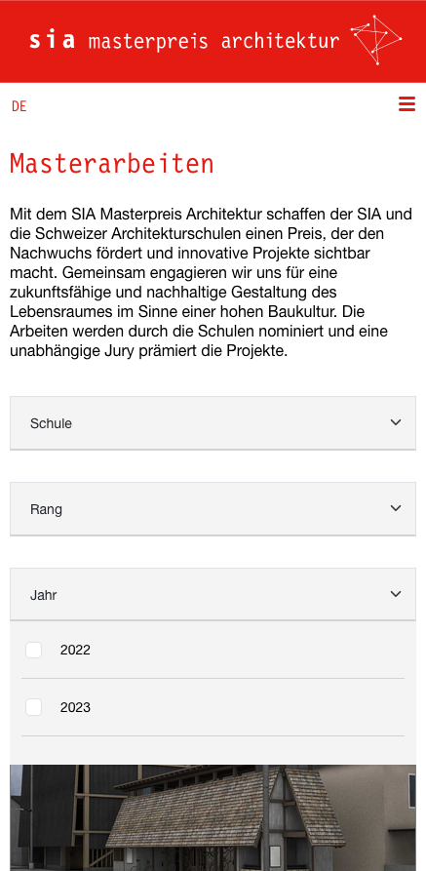Open the hamburger menu icon
The image size is (426, 871).
coord(407,103)
